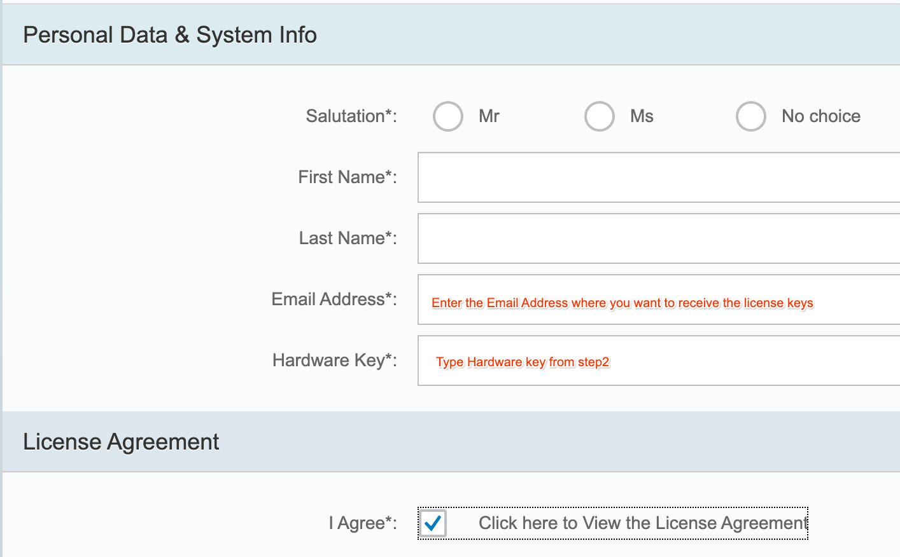
Task: Focus the First Name input box
Action: [x=658, y=177]
